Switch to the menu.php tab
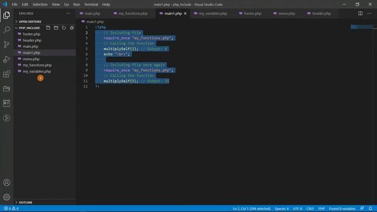The width and height of the screenshot is (377, 212). (x=286, y=14)
